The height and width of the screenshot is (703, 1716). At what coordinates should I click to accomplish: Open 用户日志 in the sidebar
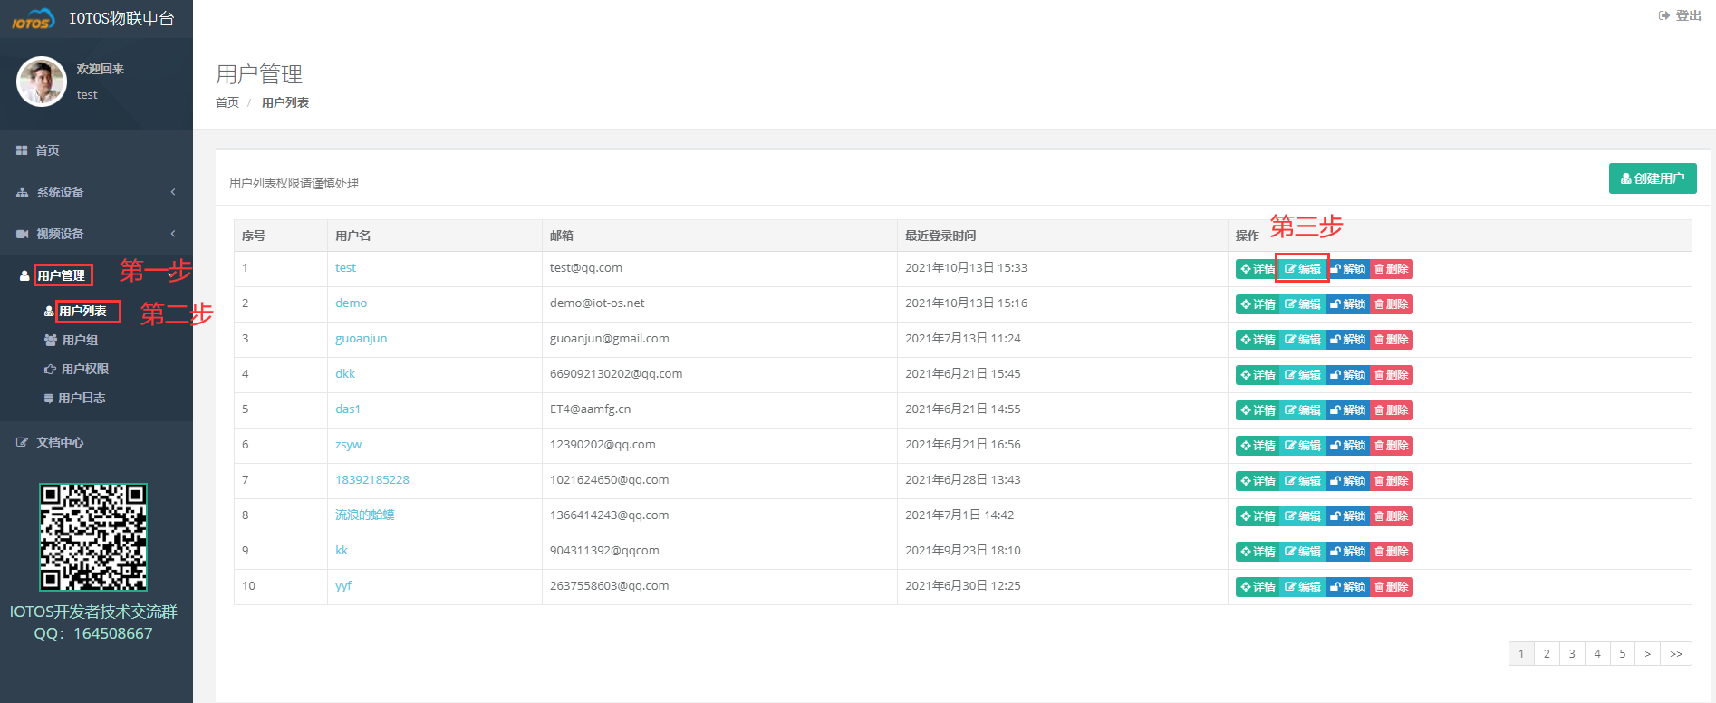coord(82,398)
